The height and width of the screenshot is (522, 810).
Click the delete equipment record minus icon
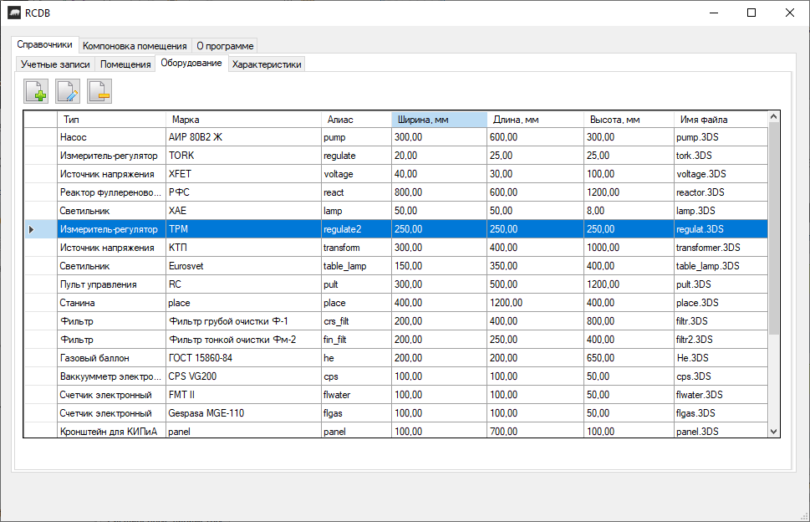99,91
